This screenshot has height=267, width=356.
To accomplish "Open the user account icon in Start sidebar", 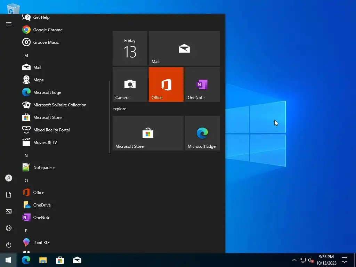I will [x=9, y=178].
